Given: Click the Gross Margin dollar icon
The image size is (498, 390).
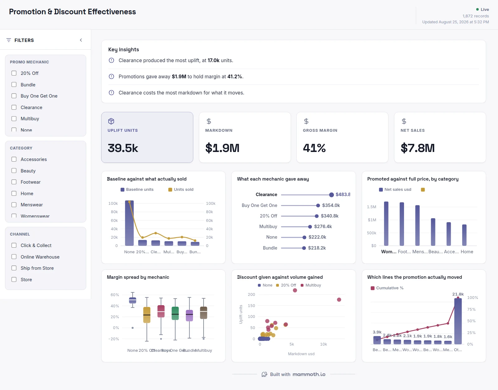Looking at the screenshot, I should coord(306,121).
